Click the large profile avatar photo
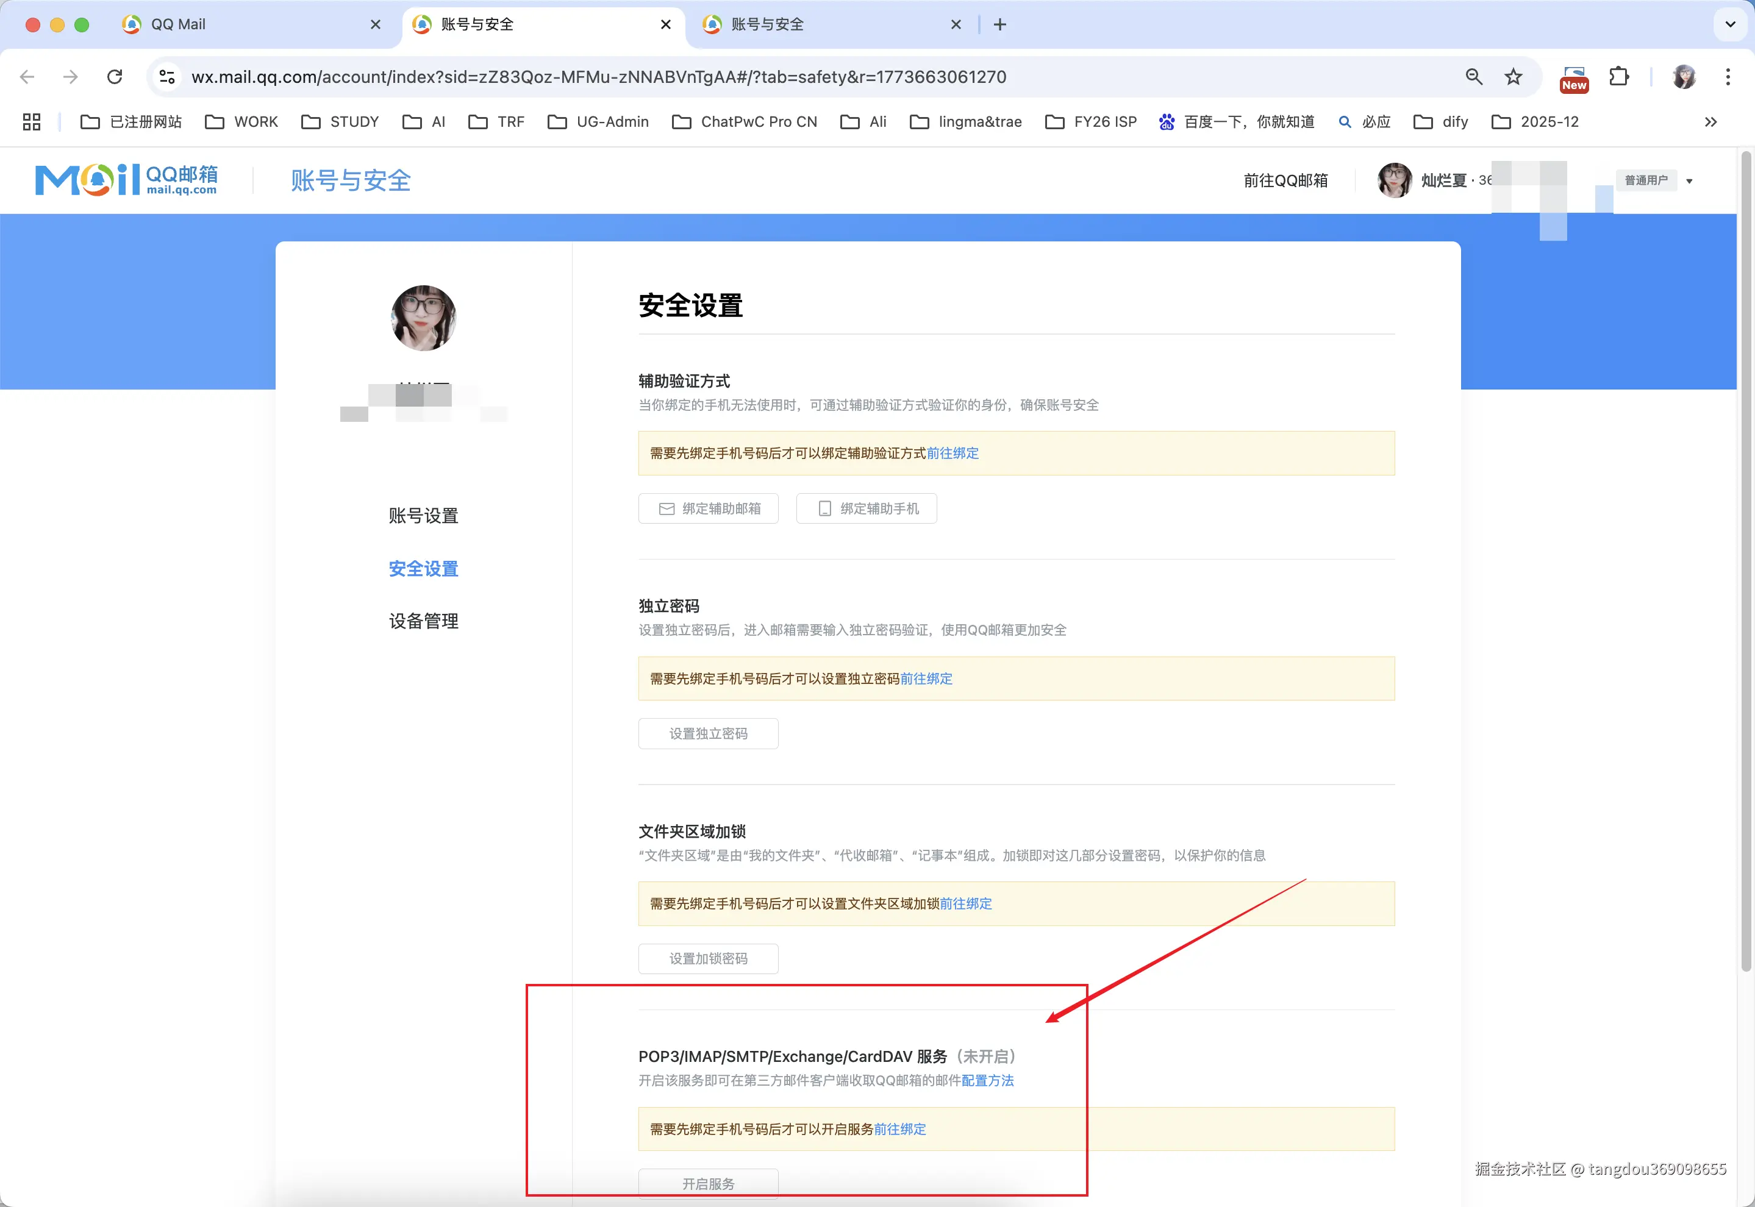The image size is (1755, 1207). pyautogui.click(x=423, y=318)
